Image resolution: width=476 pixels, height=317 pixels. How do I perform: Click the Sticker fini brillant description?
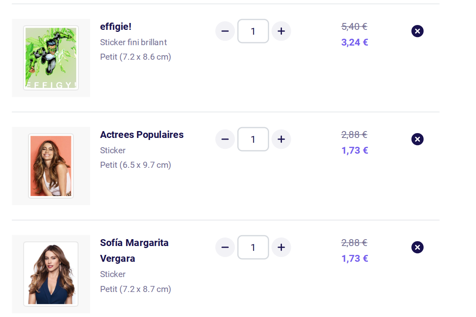pos(133,42)
